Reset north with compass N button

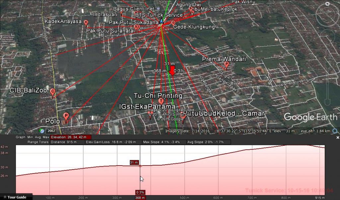pos(327,4)
